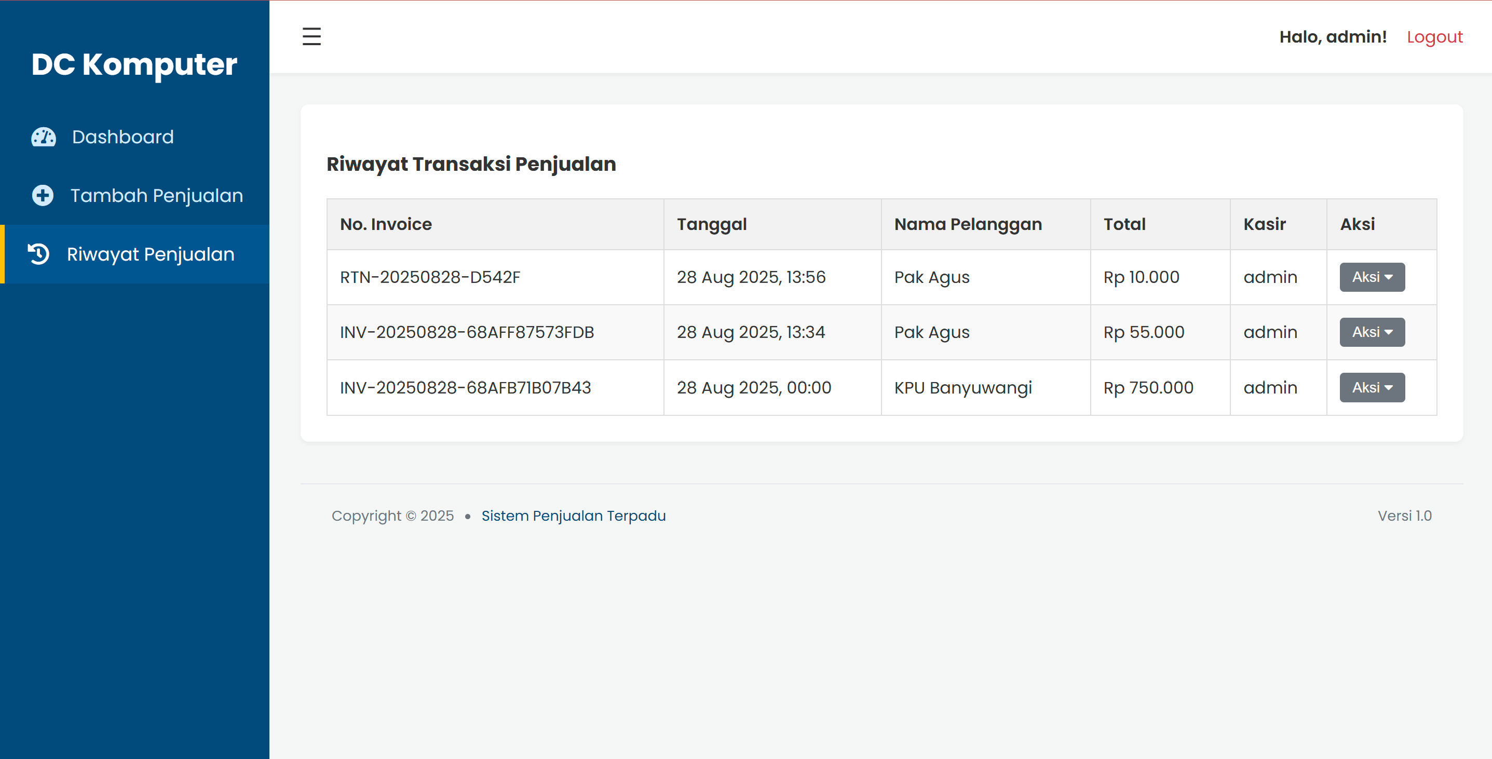
Task: Click Pak Agus in the RTN row
Action: [x=931, y=278]
